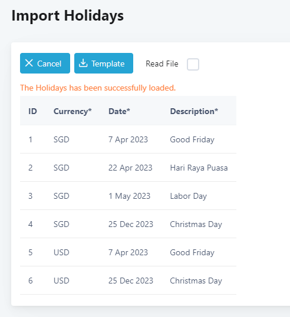Select the Hari Raya Puasa description cell
Viewport: 290px width, 317px height.
click(199, 168)
